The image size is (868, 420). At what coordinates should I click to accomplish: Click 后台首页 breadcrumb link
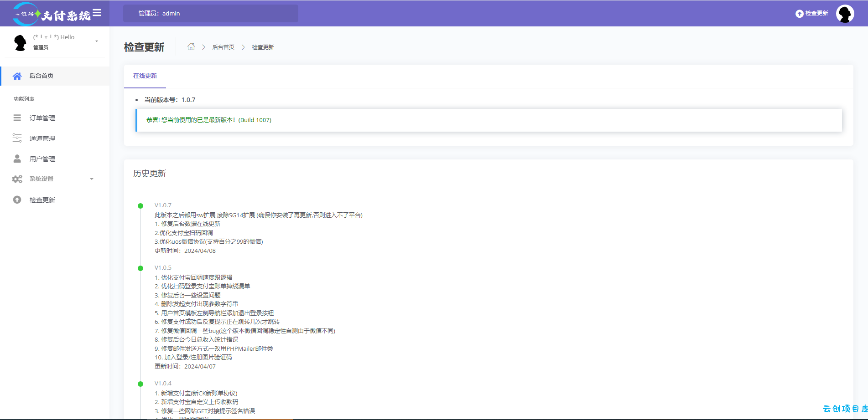click(223, 47)
